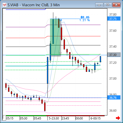
Task: Close the S.VIAB chart window
Action: pos(116,5)
